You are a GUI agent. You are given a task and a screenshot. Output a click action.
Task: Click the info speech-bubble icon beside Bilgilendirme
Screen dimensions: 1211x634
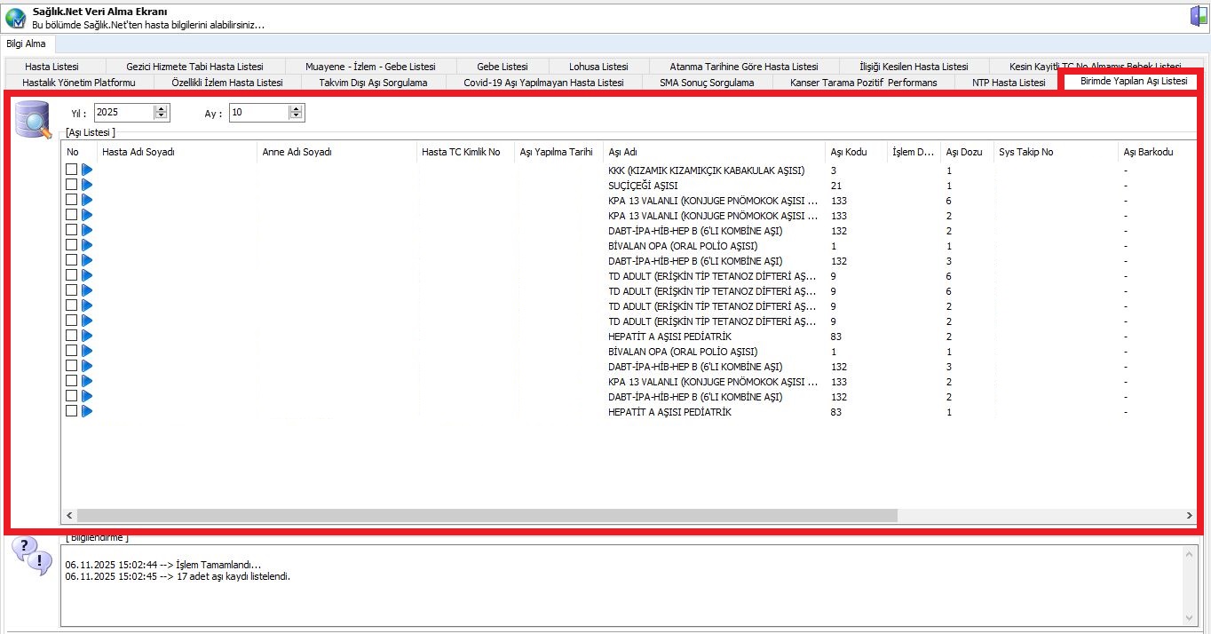31,556
